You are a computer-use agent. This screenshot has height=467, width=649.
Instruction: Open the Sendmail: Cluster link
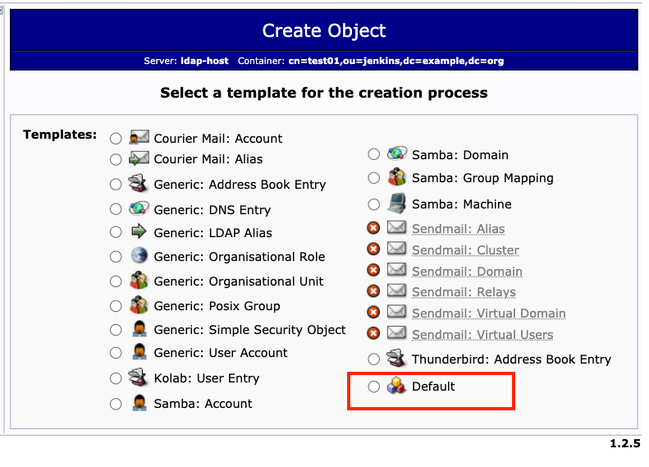coord(465,250)
